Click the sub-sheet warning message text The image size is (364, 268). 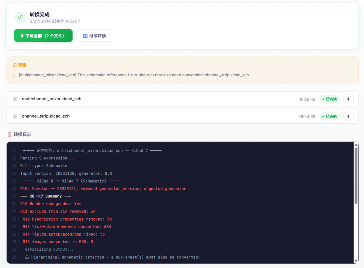(x=134, y=75)
